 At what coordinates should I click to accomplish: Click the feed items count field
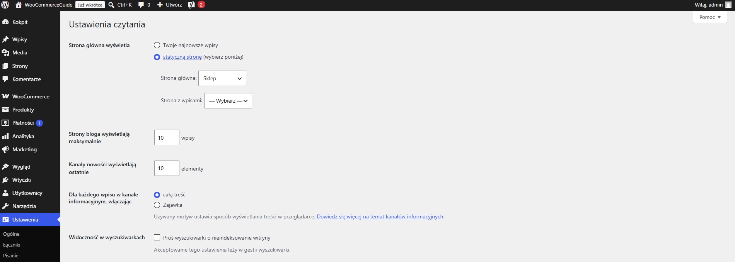(x=167, y=168)
